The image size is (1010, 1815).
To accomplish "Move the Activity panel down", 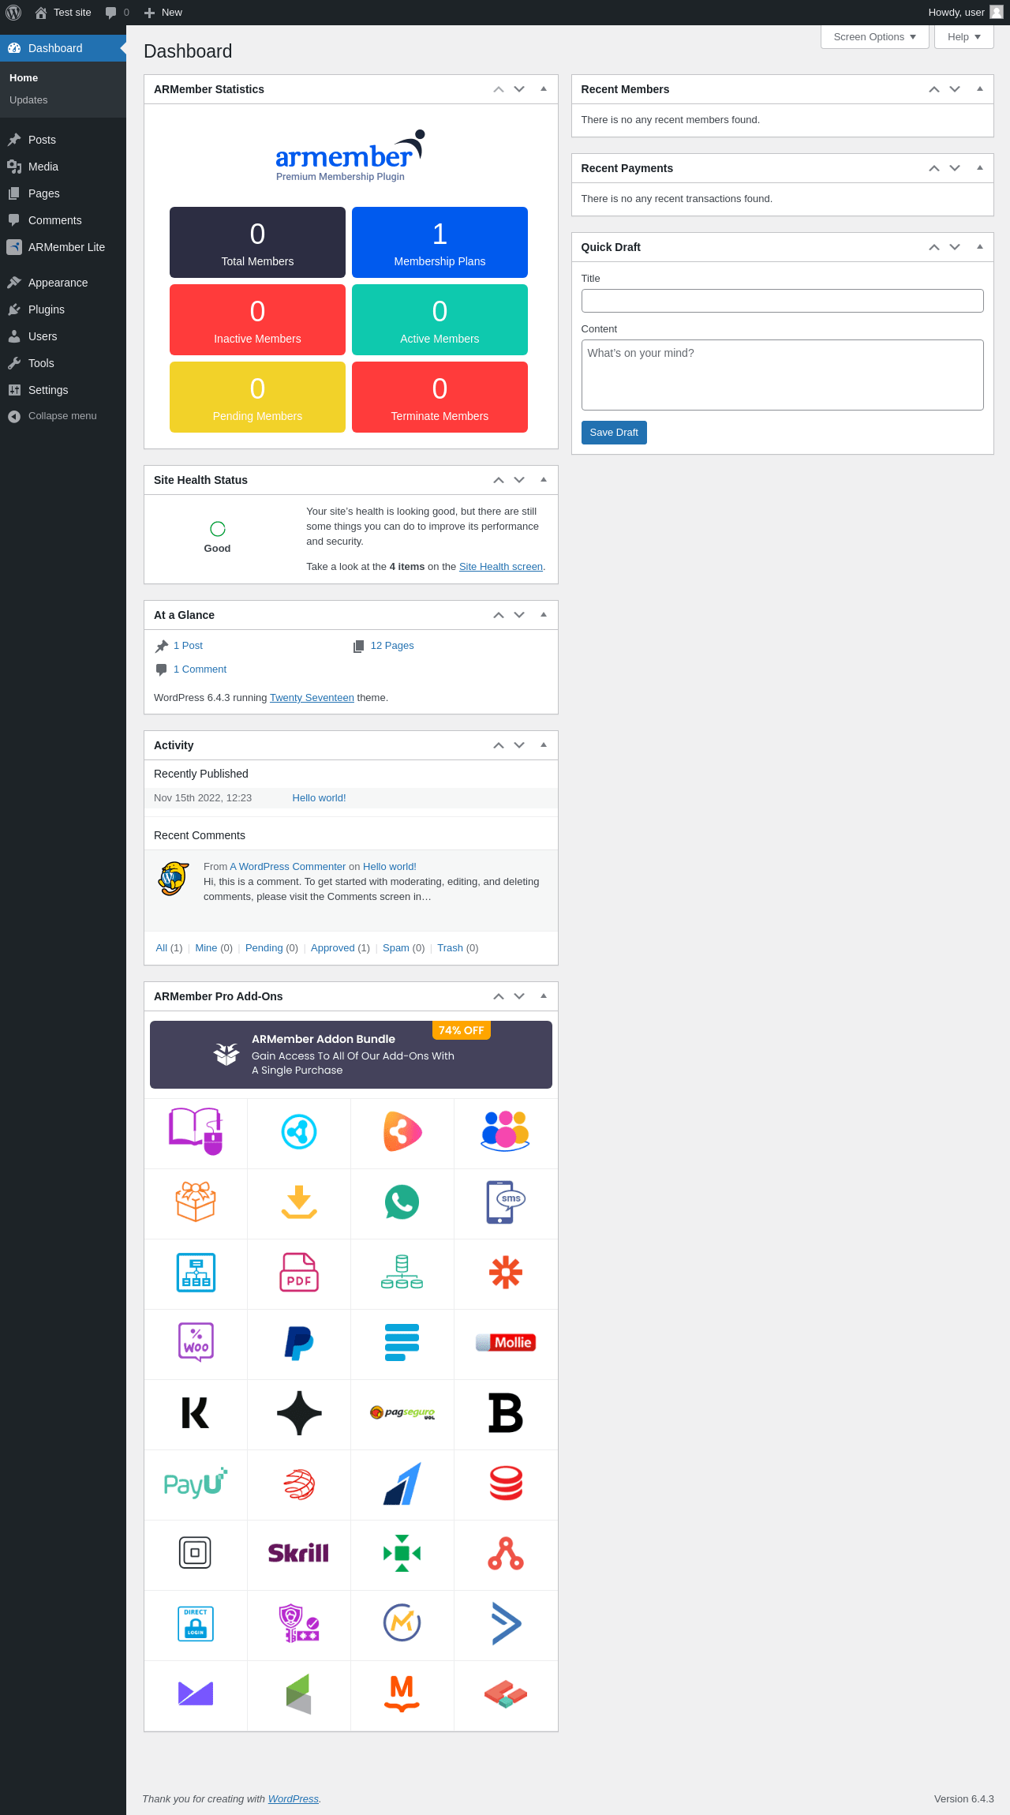I will (519, 745).
